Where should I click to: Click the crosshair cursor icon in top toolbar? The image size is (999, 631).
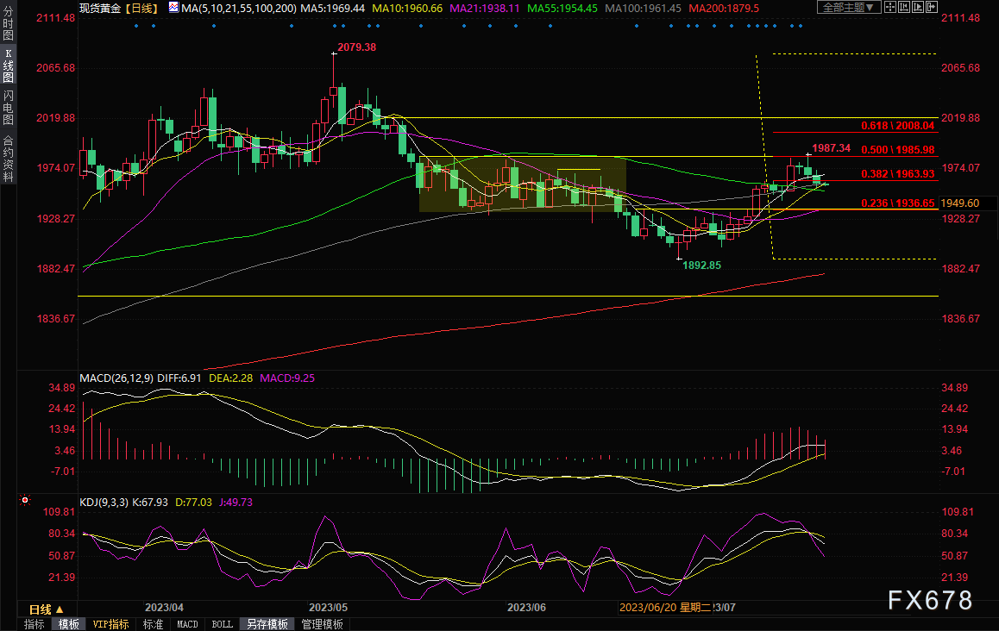point(890,7)
